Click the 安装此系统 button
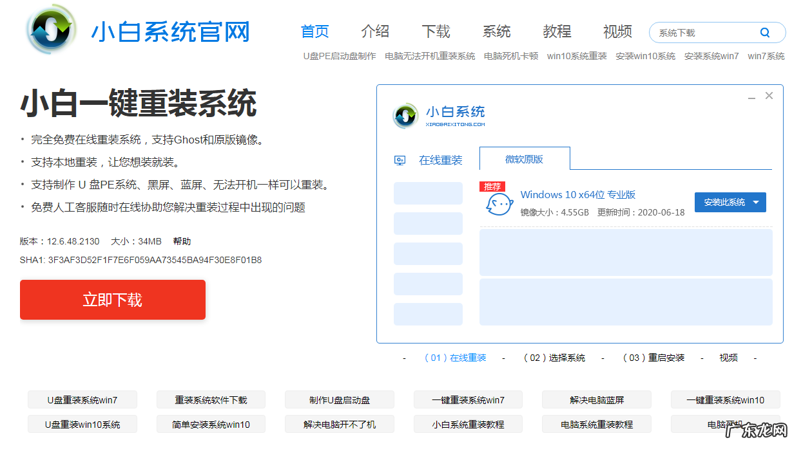812x449 pixels. (724, 202)
